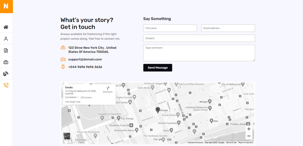Click the 123 Stree New York City address

point(92,50)
